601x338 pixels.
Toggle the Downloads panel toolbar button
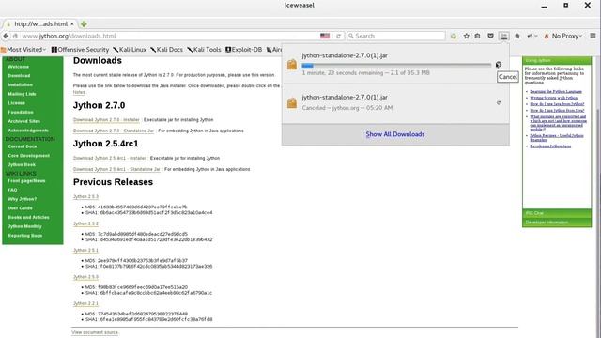click(x=503, y=36)
